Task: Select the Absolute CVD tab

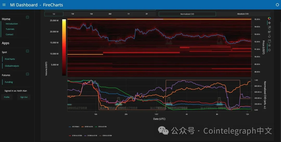Action: pos(242,14)
